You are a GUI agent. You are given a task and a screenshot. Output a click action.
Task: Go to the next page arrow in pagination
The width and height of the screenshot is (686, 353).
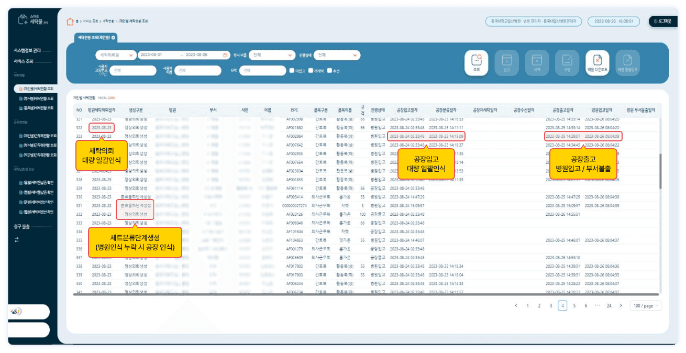(621, 306)
